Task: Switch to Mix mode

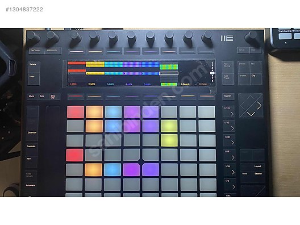Action: pyautogui.click(x=256, y=67)
